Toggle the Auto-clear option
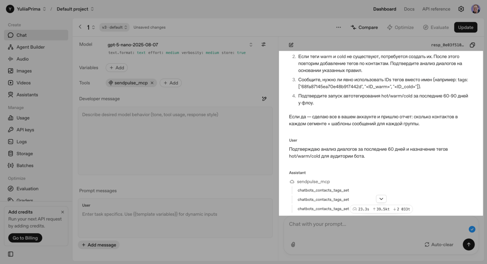This screenshot has height=264, width=487. 439,245
